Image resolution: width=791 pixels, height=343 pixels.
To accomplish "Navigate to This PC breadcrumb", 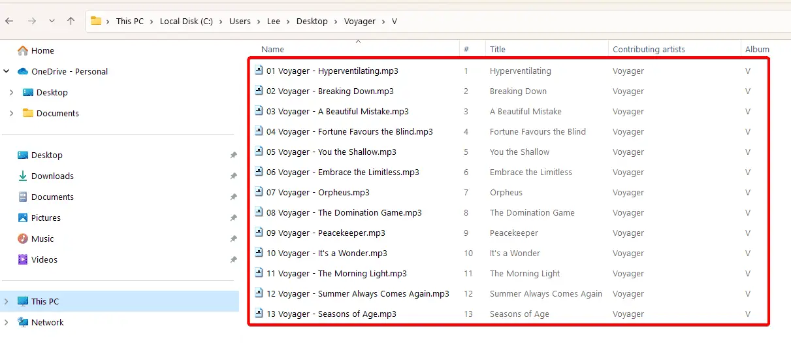I will pos(130,21).
